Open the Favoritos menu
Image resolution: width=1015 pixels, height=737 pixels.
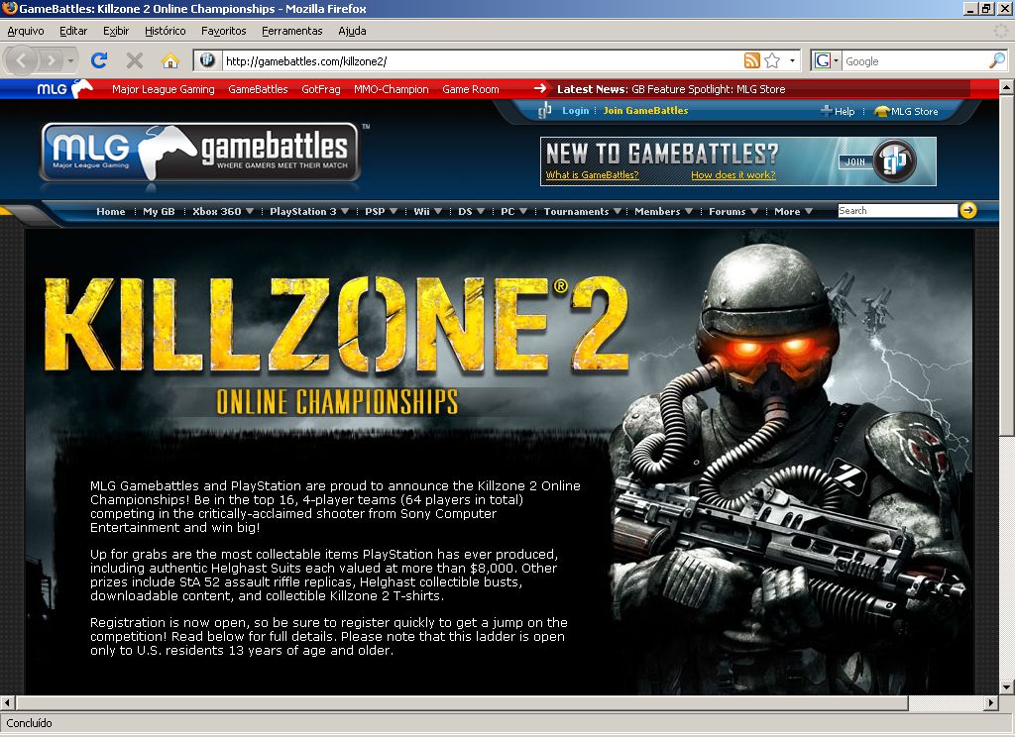(223, 31)
